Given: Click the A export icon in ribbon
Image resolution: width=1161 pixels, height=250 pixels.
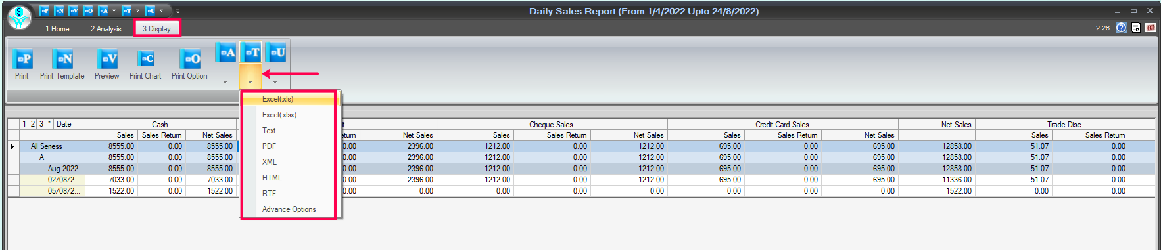Looking at the screenshot, I should pyautogui.click(x=225, y=52).
